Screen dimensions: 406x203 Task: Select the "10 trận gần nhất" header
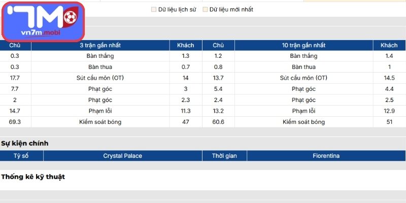(303, 46)
